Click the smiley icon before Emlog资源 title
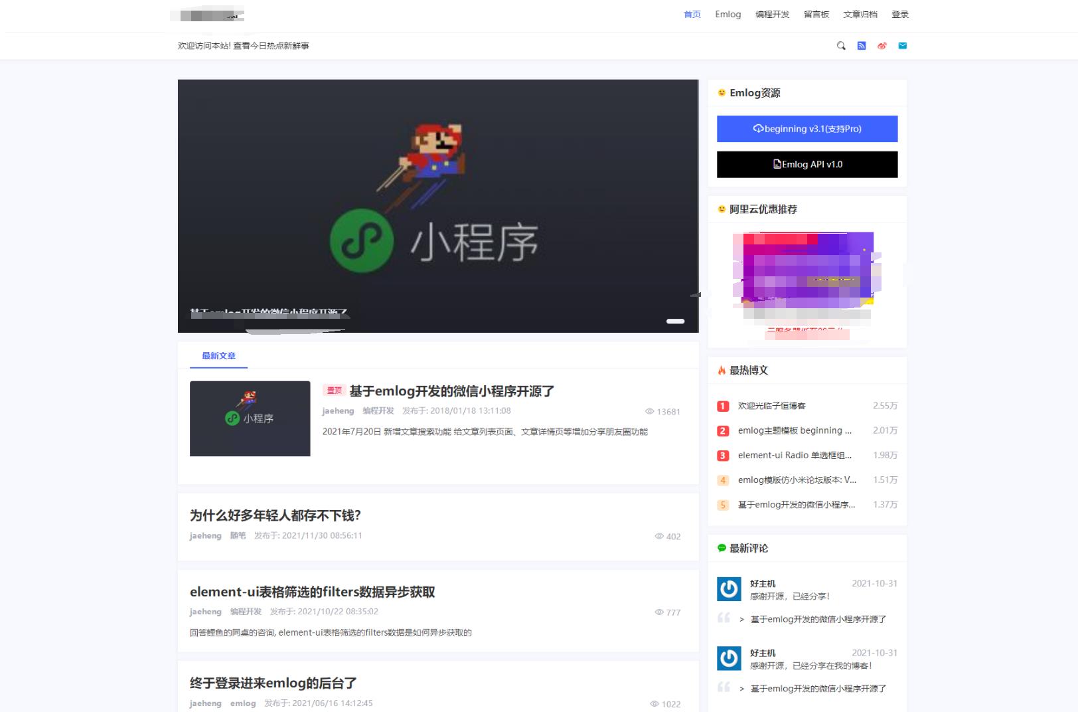 pos(721,93)
